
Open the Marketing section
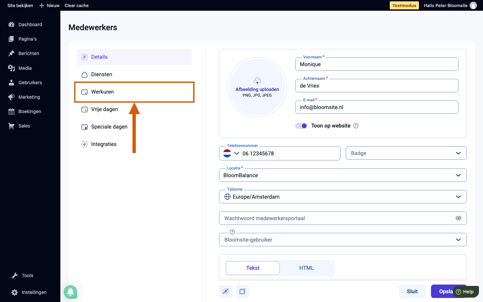(x=29, y=97)
